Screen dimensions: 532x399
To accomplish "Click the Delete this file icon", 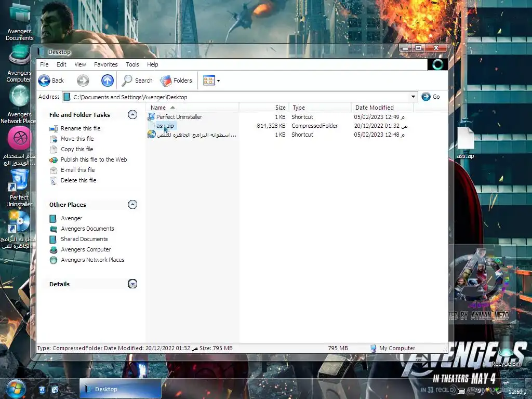I will pyautogui.click(x=54, y=181).
